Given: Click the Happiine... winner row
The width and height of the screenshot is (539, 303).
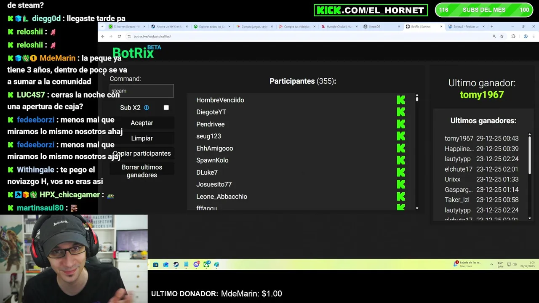Looking at the screenshot, I should coord(482,149).
